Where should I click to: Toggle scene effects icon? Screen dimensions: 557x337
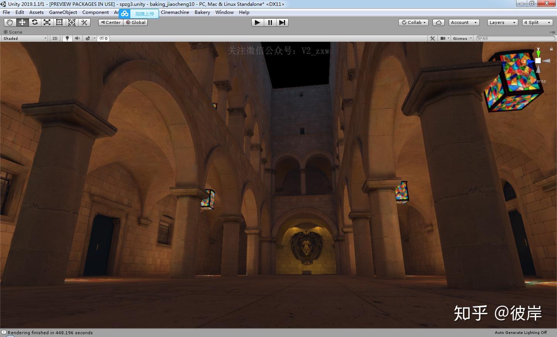(88, 38)
